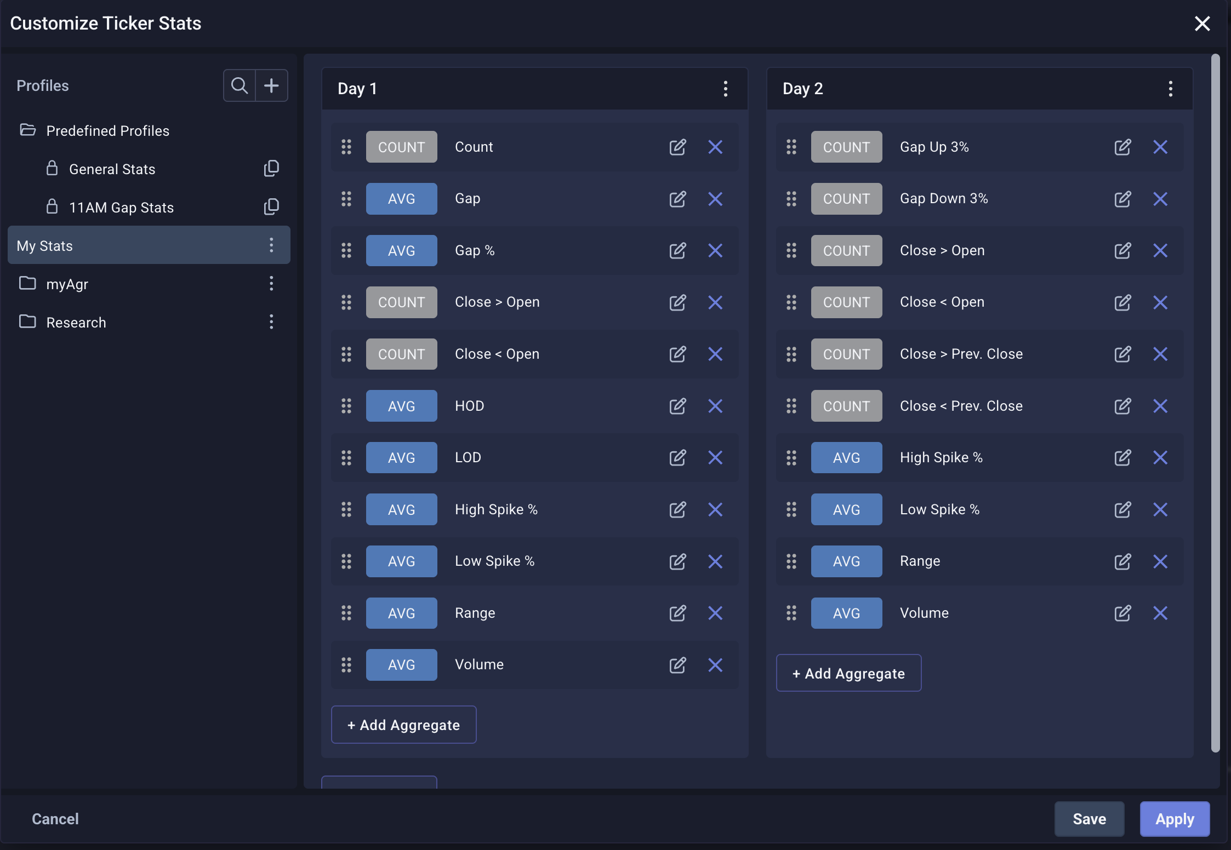Viewport: 1231px width, 850px height.
Task: Copy the 11AM Gap Stats profile
Action: [x=271, y=207]
